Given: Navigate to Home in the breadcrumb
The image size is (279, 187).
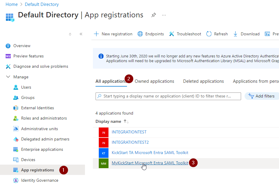Looking at the screenshot, I should pos(11,4).
